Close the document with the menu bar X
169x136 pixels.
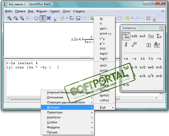tap(163, 11)
